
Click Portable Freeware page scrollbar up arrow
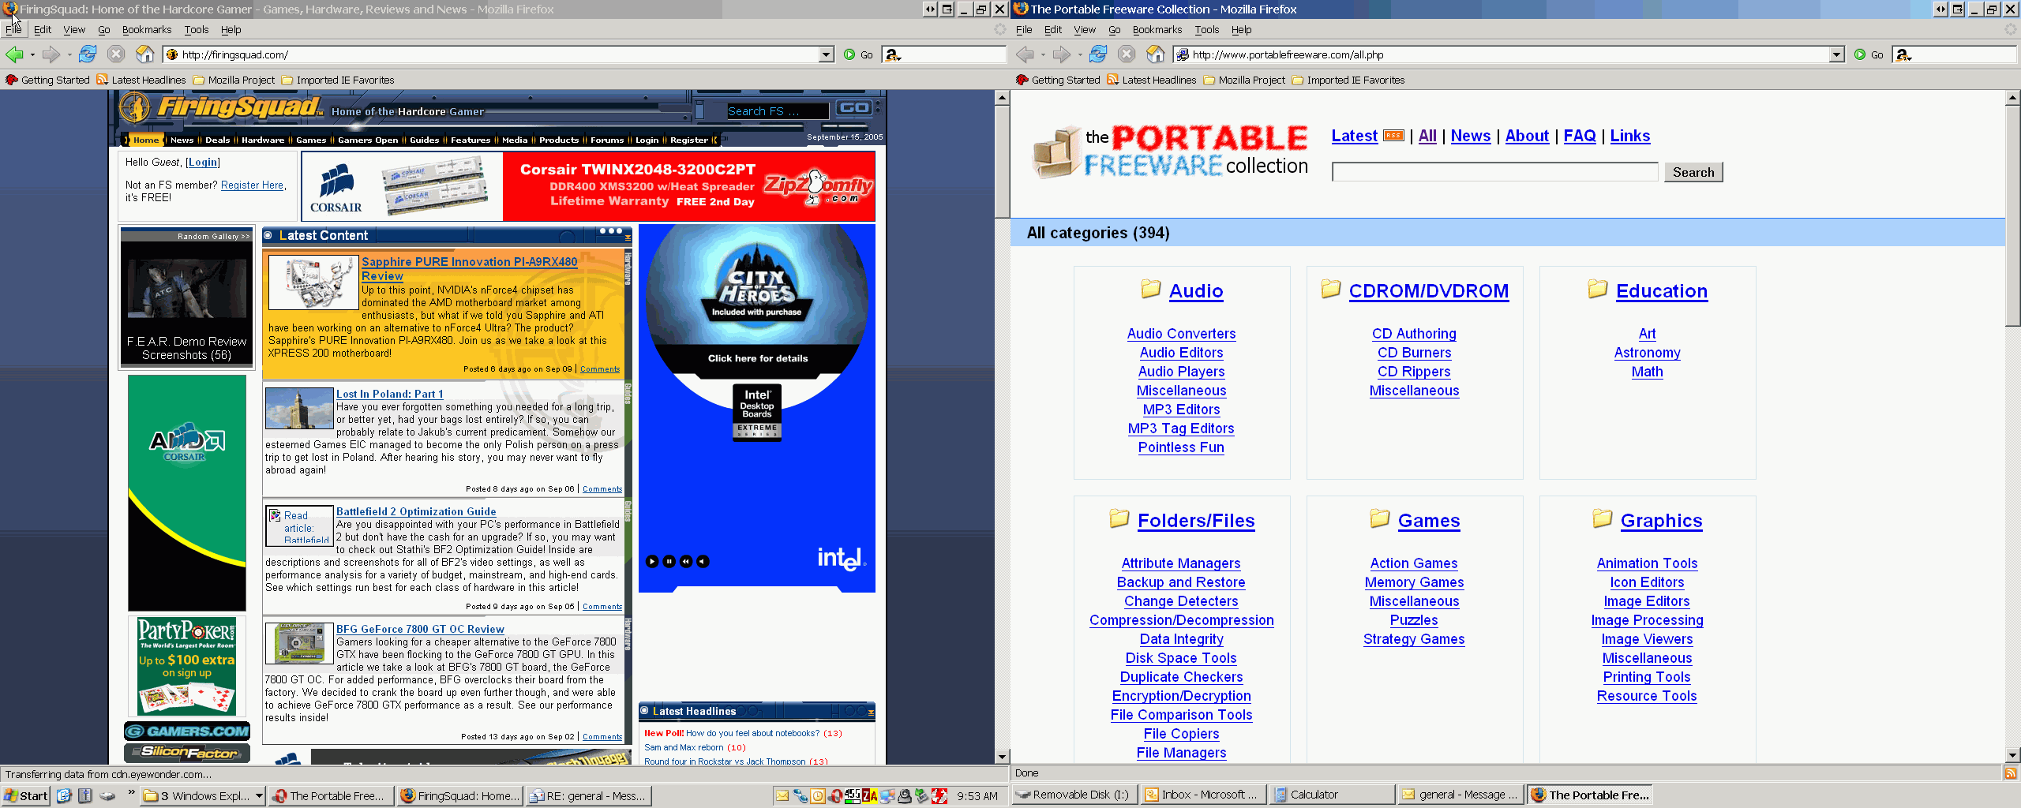click(2013, 98)
